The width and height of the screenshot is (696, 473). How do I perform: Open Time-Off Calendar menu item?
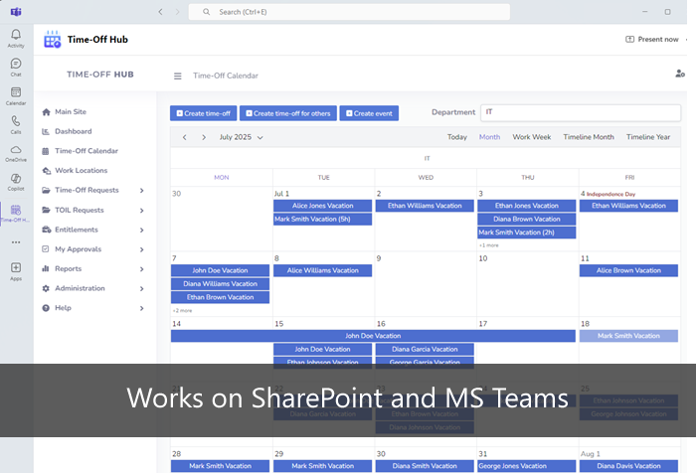[87, 151]
